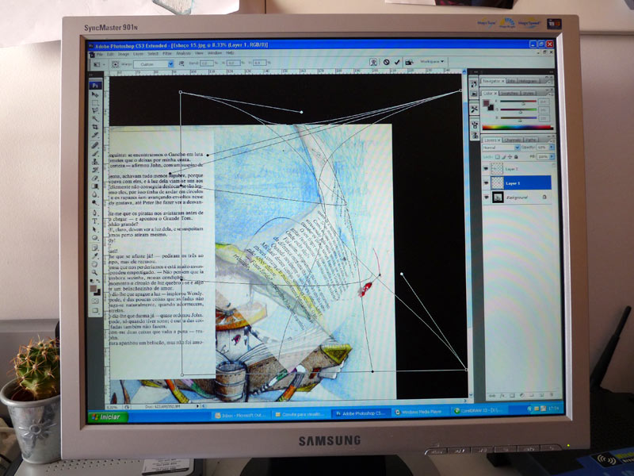This screenshot has width=634, height=476.
Task: Select the Magic Wand tool
Action: pyautogui.click(x=94, y=117)
